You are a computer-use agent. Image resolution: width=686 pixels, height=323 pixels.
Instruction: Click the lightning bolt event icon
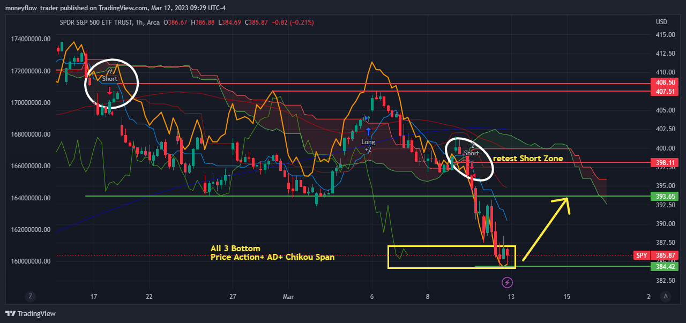pos(508,282)
